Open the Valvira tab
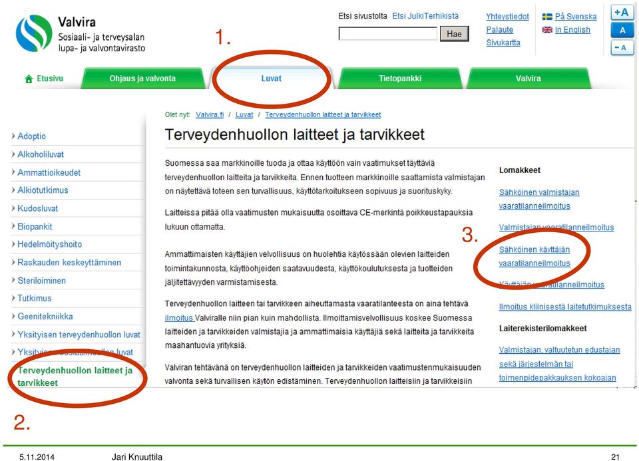This screenshot has height=461, width=639. tap(528, 78)
